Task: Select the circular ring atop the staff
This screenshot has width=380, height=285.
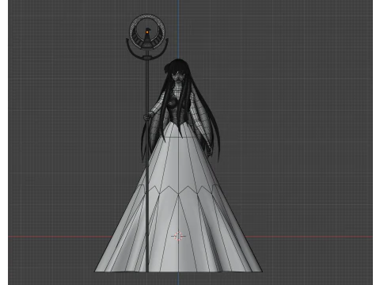Action: [147, 32]
